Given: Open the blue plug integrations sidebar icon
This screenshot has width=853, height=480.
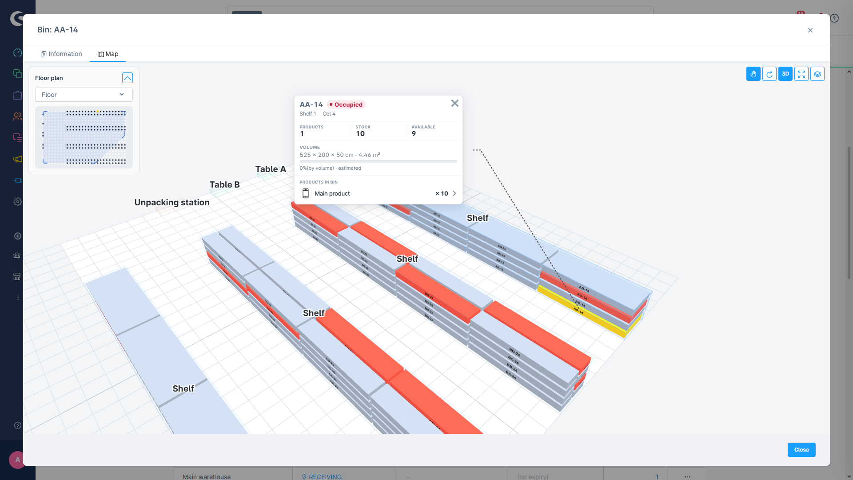Looking at the screenshot, I should coord(18,180).
